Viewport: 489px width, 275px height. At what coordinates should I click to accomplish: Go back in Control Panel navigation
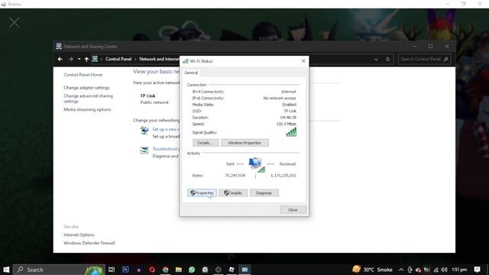pyautogui.click(x=60, y=59)
